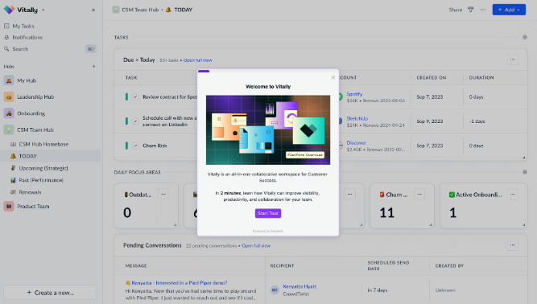537x304 pixels.
Task: Click the Share button
Action: click(455, 10)
